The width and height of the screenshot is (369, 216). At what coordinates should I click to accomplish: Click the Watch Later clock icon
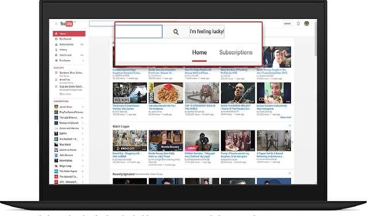pos(56,55)
